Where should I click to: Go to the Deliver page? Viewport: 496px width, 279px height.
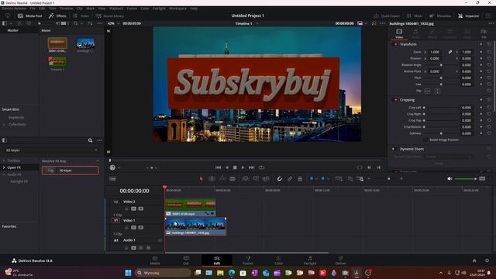(341, 260)
